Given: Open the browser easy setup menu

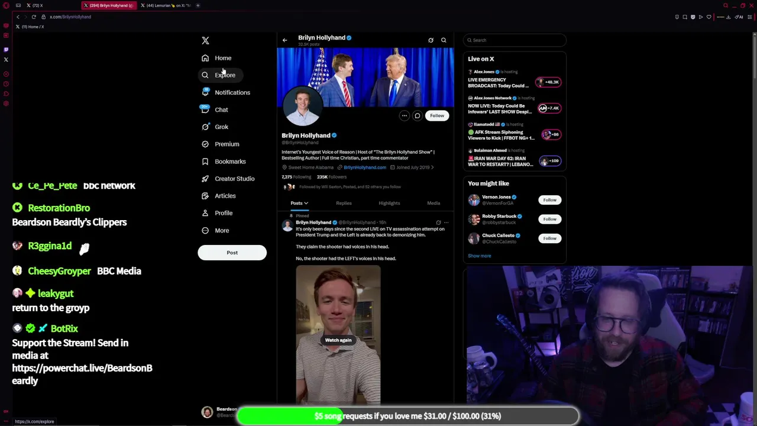Looking at the screenshot, I should tap(750, 17).
